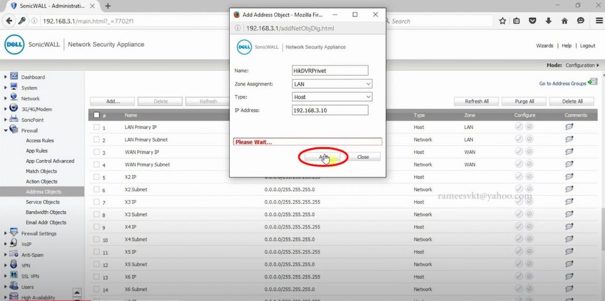Viewport: 605px width, 301px height.
Task: Open the Mode Configuration arrow
Action: click(598, 65)
